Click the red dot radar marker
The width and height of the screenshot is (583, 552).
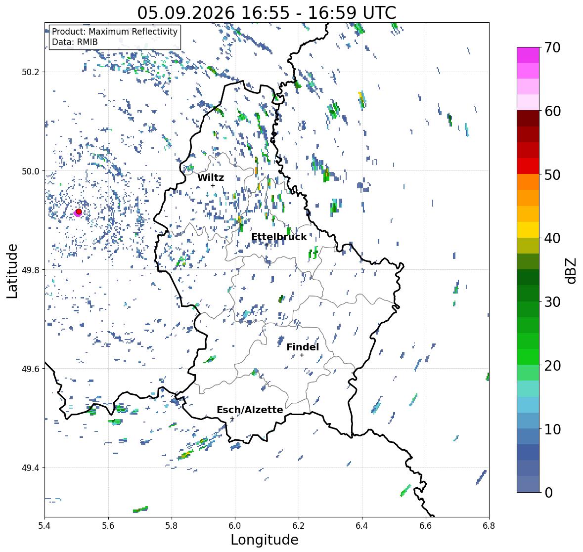pos(79,212)
